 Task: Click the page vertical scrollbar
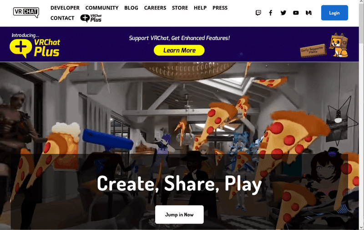click(x=361, y=115)
